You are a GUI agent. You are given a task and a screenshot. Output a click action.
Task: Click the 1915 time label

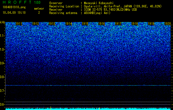[85, 24]
